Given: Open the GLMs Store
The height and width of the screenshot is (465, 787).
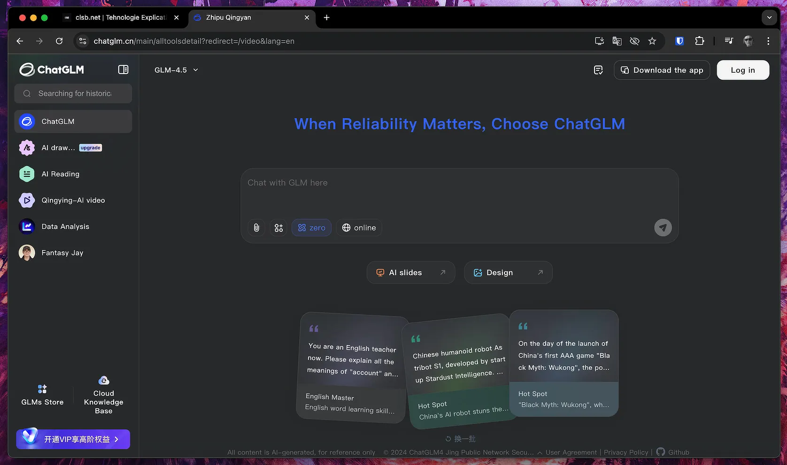Looking at the screenshot, I should (42, 395).
